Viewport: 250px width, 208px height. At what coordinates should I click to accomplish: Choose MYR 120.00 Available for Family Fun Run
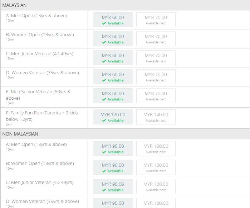[113, 117]
